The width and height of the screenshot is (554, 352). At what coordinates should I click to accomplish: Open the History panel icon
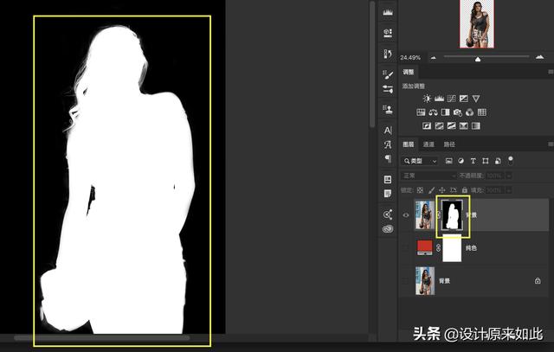click(388, 54)
